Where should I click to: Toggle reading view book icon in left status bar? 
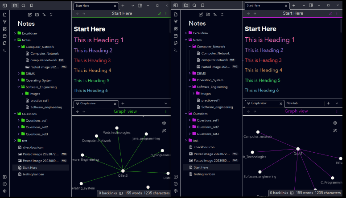121,193
